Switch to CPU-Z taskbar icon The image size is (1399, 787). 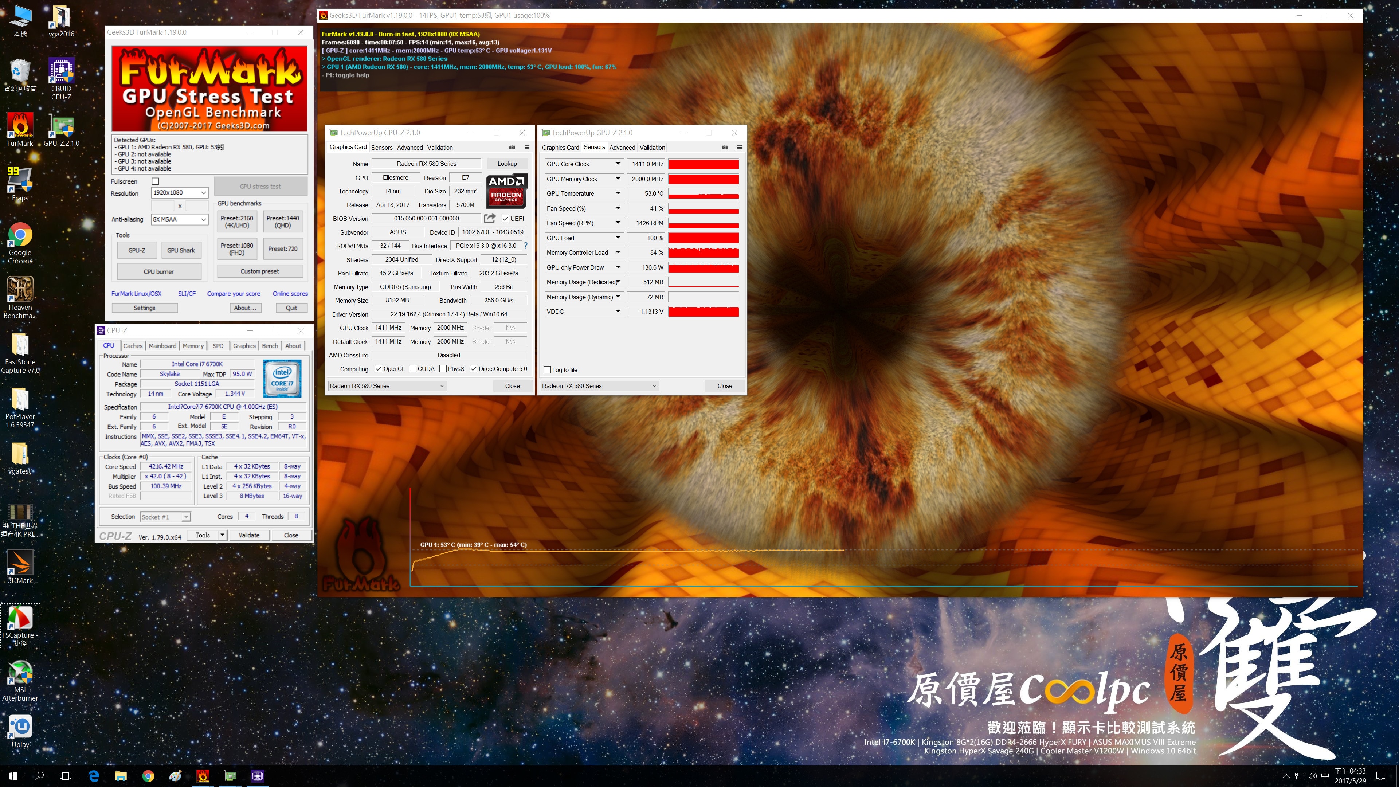(x=258, y=776)
